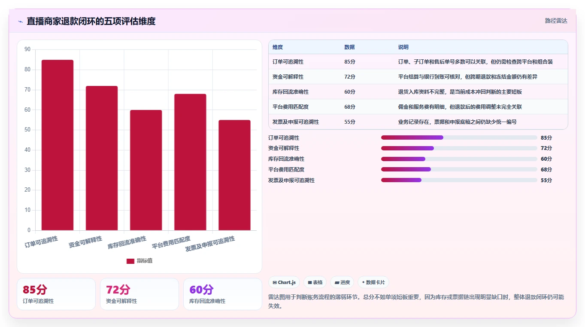Screen dimensions: 585x327
Task: Click x-axis label 订单可追溯性
Action: pyautogui.click(x=41, y=241)
